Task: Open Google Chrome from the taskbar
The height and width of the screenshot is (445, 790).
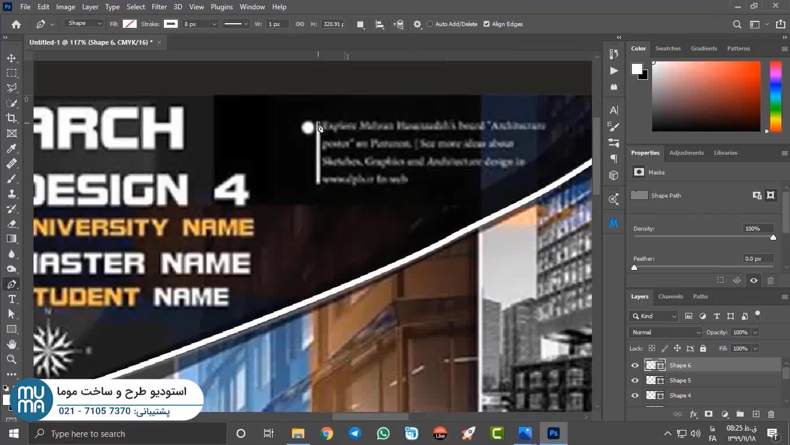Action: [327, 433]
